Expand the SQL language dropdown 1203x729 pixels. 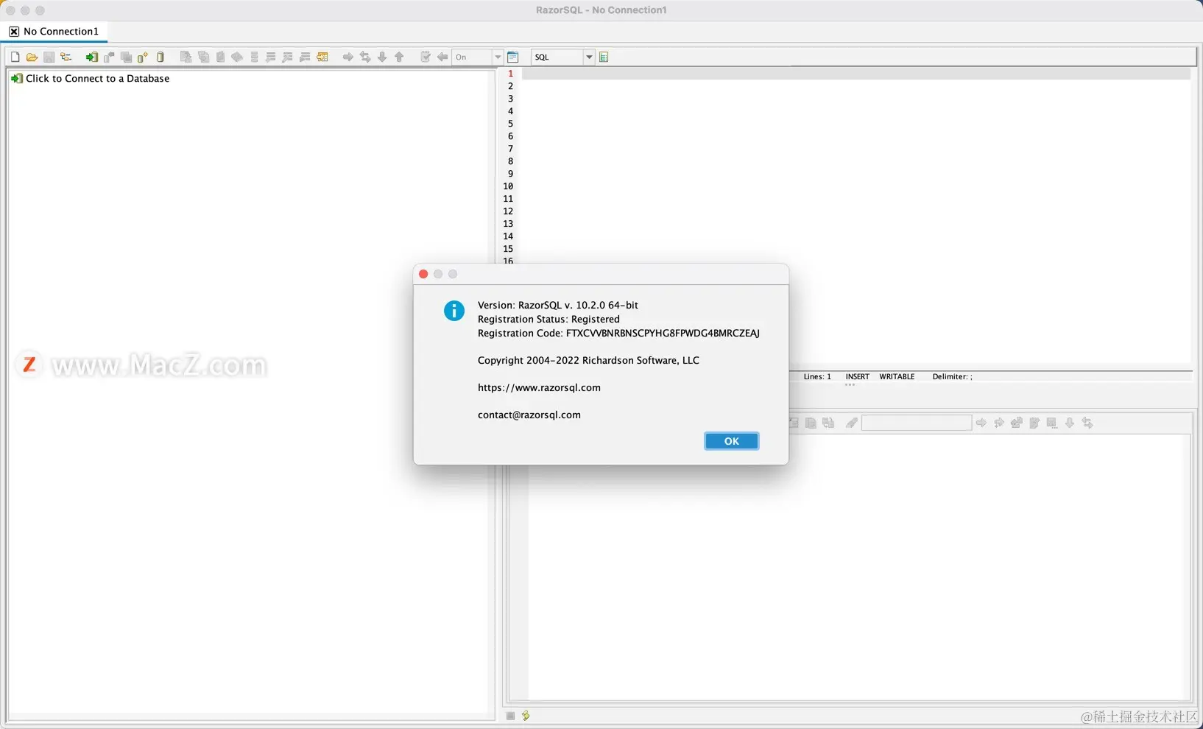(589, 57)
